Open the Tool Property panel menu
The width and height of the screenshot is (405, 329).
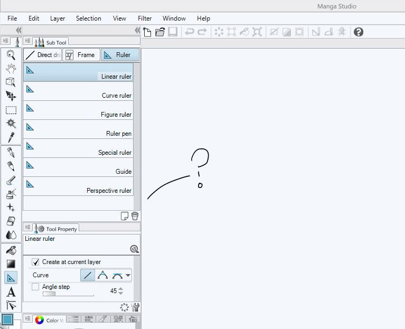[x=27, y=227]
